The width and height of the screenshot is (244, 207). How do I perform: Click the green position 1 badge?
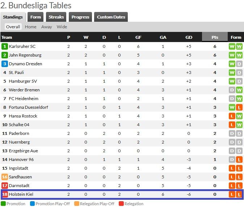[5, 46]
